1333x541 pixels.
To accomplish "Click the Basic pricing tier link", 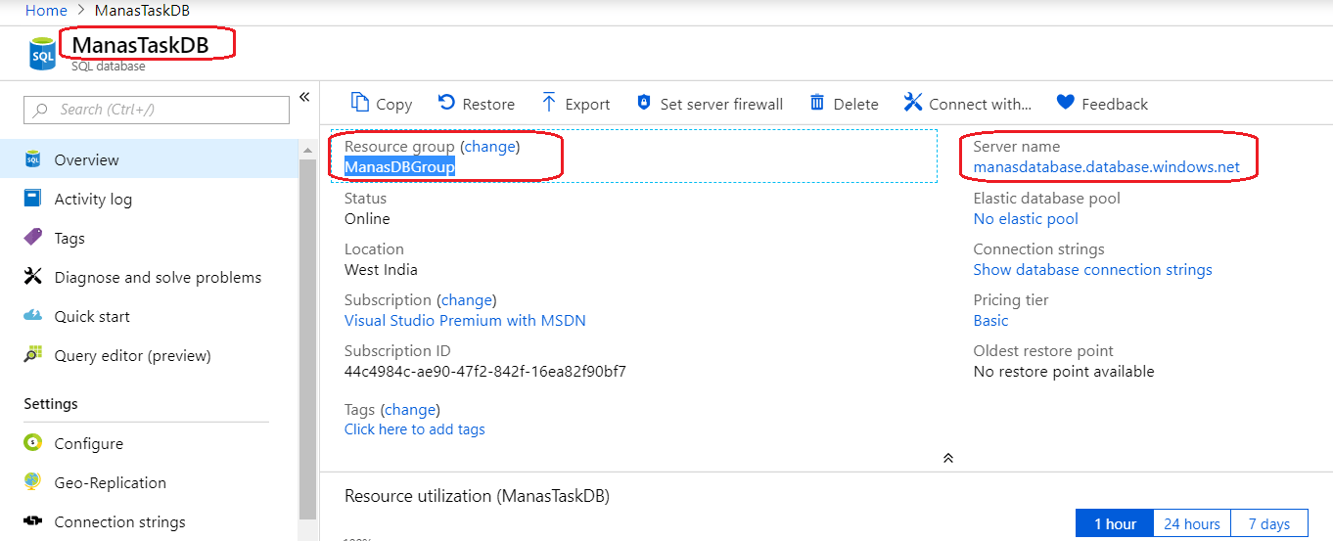I will [990, 321].
